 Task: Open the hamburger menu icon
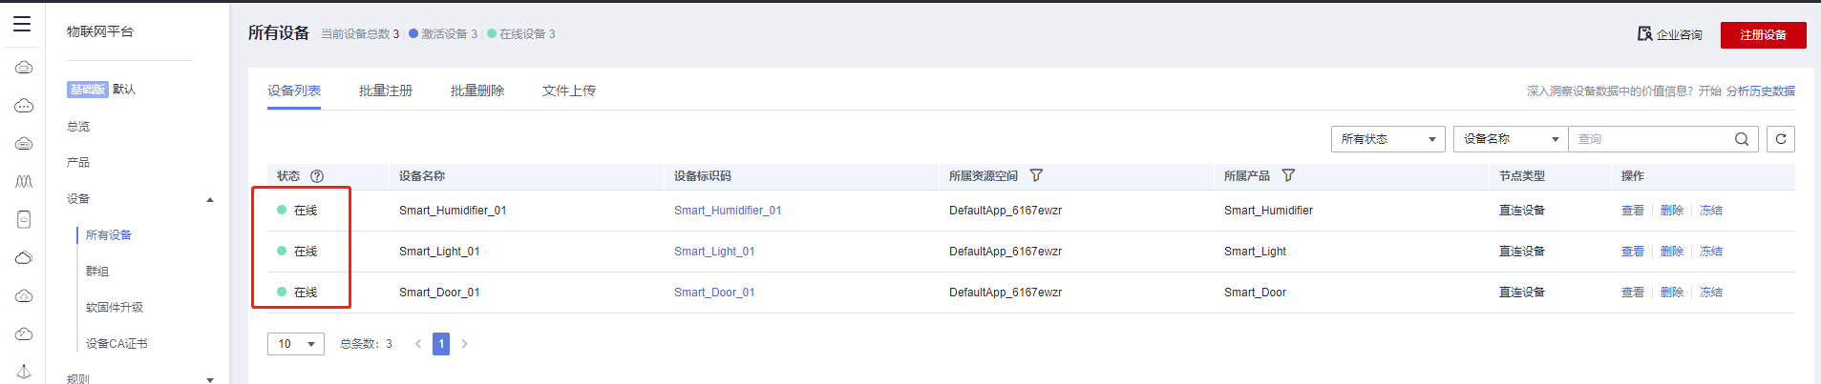(22, 24)
